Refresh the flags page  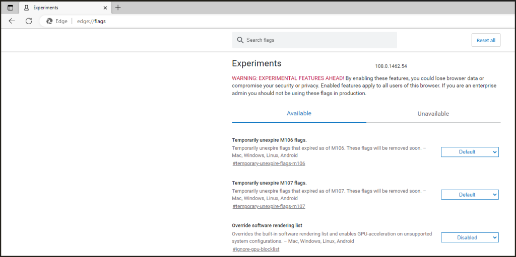pos(29,21)
